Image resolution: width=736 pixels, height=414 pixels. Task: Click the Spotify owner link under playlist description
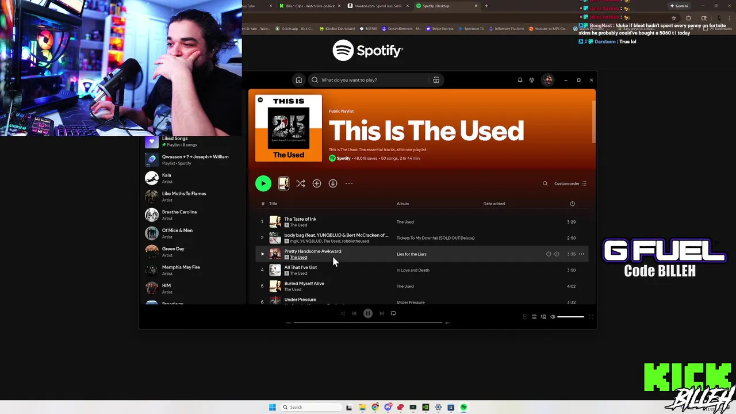tap(343, 158)
